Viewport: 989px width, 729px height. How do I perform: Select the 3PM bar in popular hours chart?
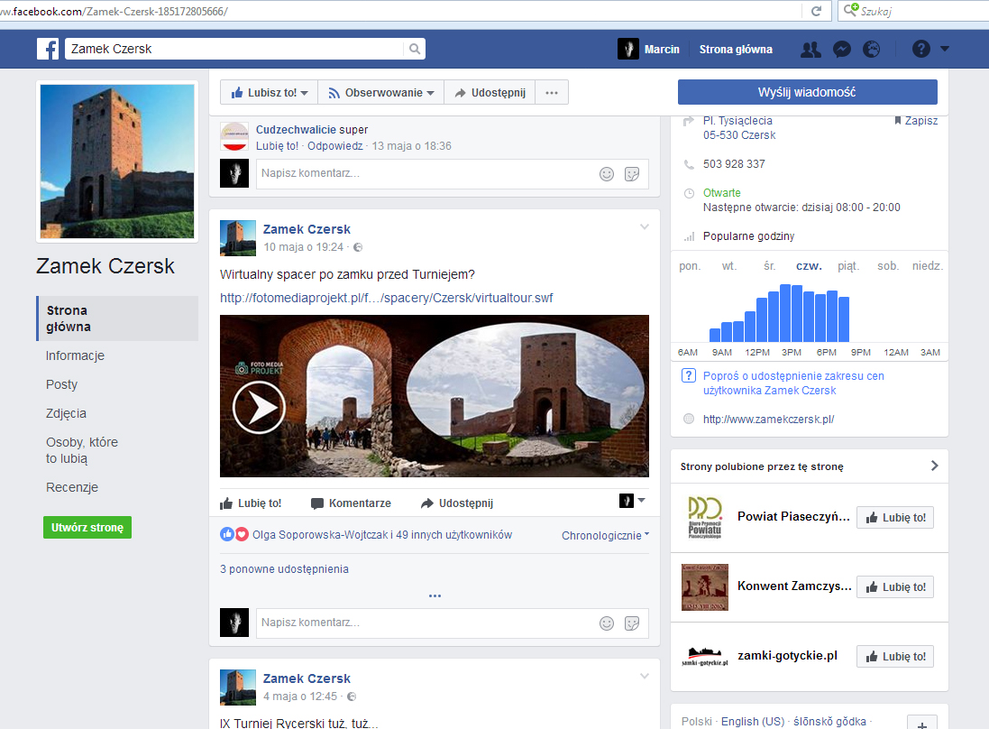tap(785, 313)
